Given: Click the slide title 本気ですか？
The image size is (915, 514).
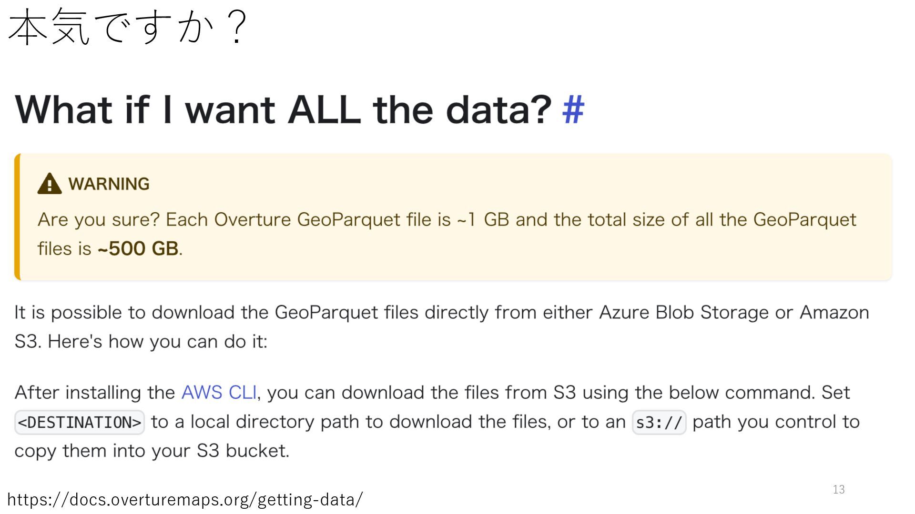Looking at the screenshot, I should (x=128, y=28).
